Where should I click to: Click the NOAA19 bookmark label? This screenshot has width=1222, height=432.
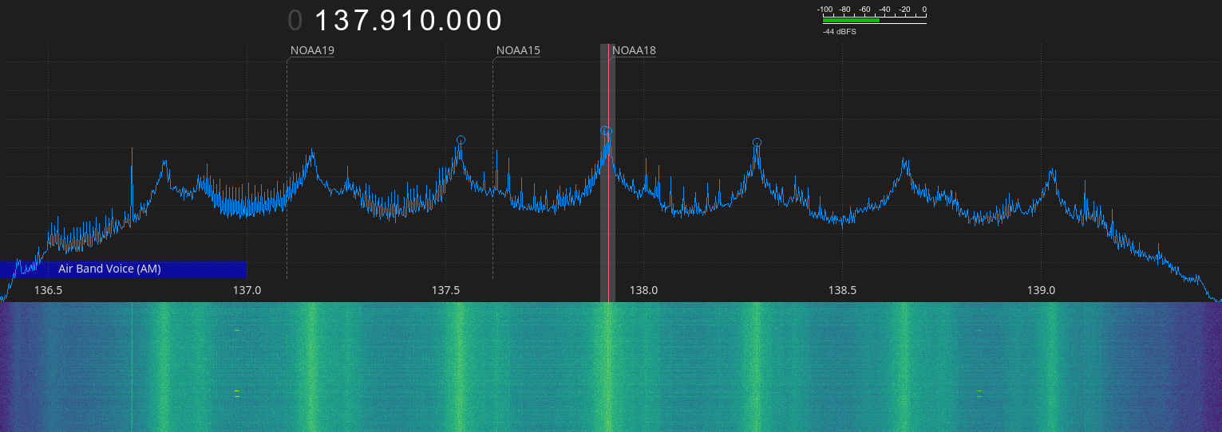click(312, 51)
